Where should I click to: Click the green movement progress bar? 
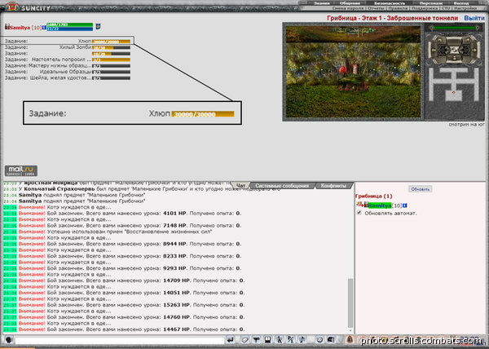(455, 28)
